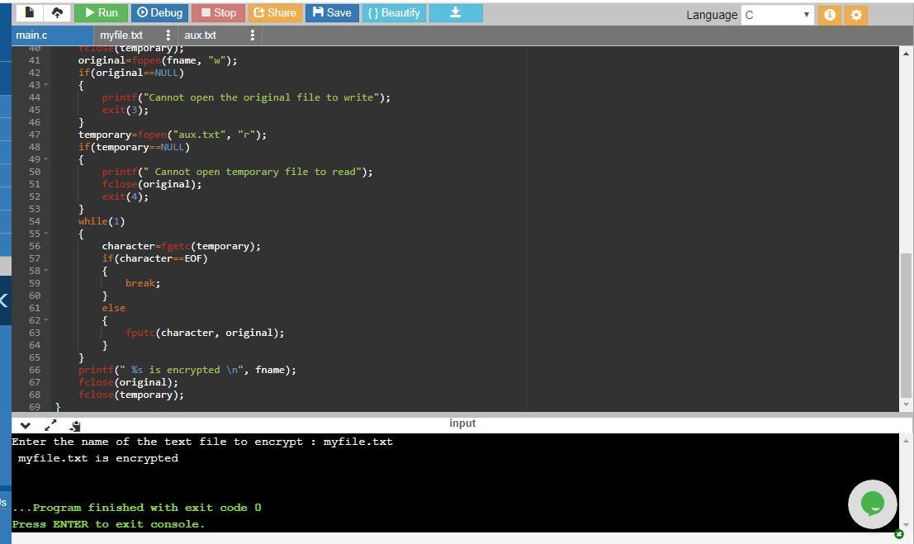Open the green chat bubble
Viewport: 914px width, 544px height.
[x=872, y=503]
